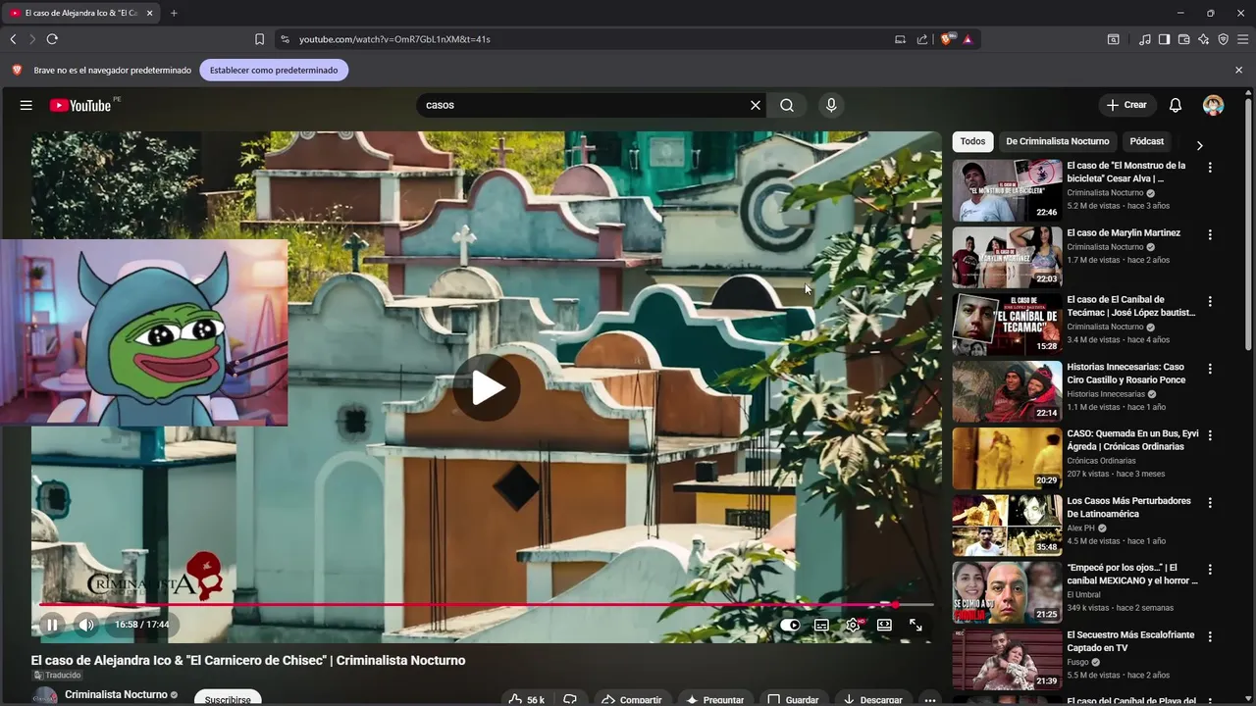1256x706 pixels.
Task: Open the Brave playlist music icon
Action: click(1145, 39)
